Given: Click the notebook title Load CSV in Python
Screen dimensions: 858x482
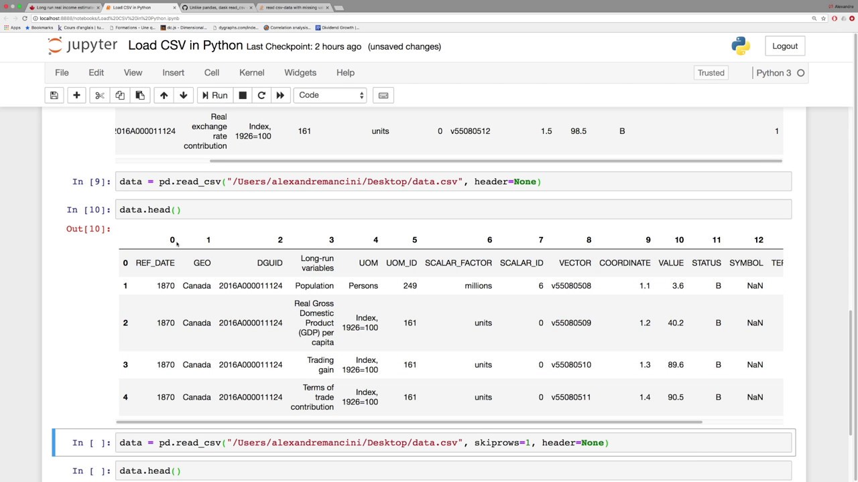Looking at the screenshot, I should tap(185, 46).
